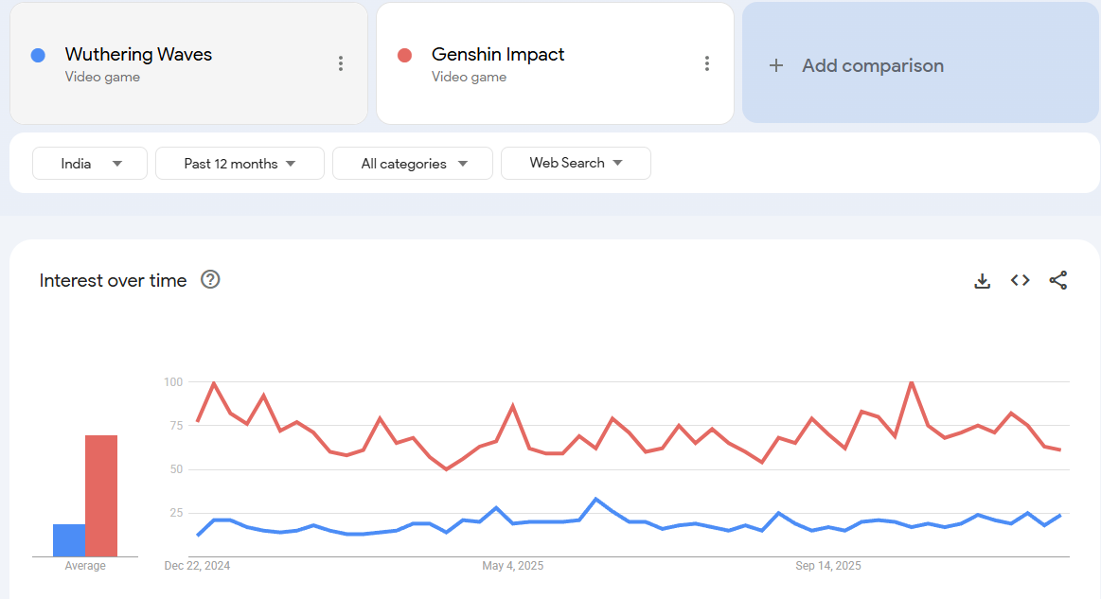The height and width of the screenshot is (599, 1101).
Task: Click the Sep 14, 2025 axis label
Action: point(828,566)
